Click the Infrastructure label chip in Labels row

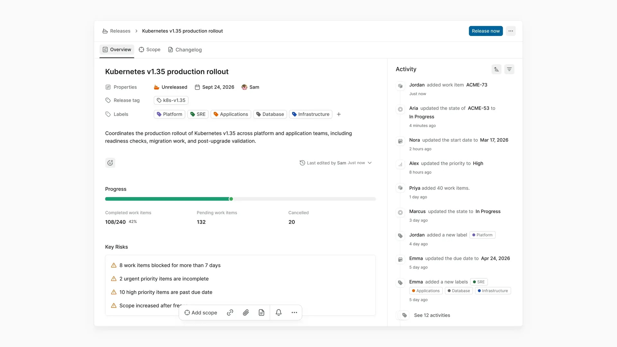pyautogui.click(x=311, y=114)
